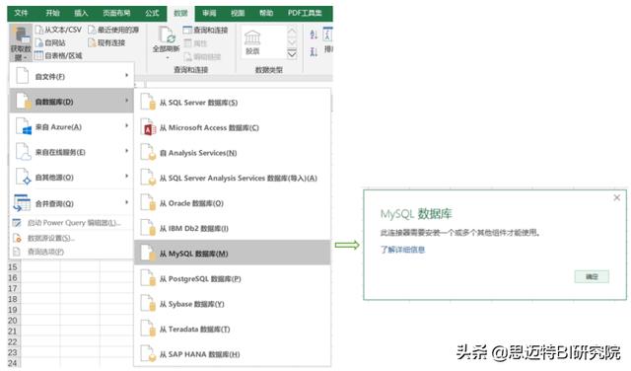Select row header 15
This screenshot has height=371, width=631.
point(13,267)
